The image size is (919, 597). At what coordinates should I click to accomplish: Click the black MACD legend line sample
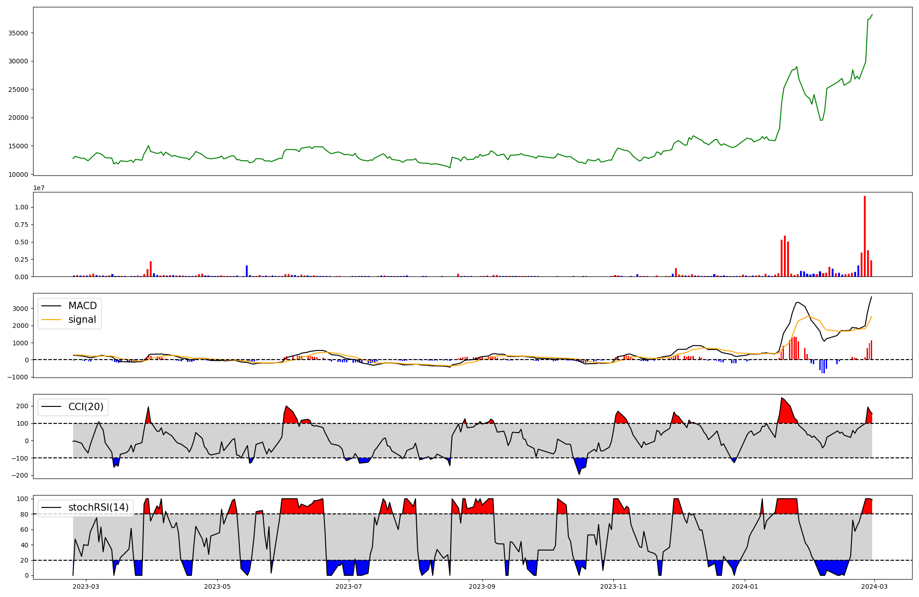[x=51, y=306]
